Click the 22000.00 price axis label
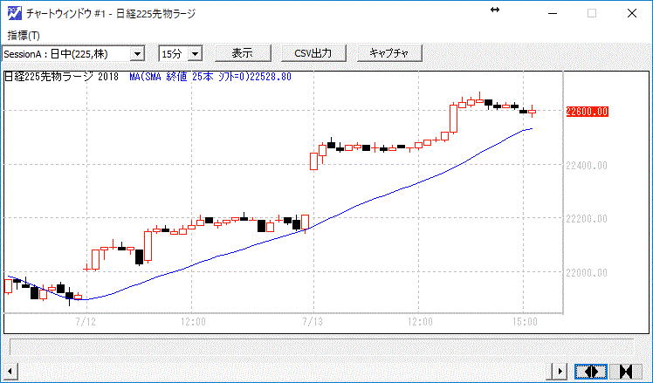The height and width of the screenshot is (383, 653). click(x=587, y=273)
